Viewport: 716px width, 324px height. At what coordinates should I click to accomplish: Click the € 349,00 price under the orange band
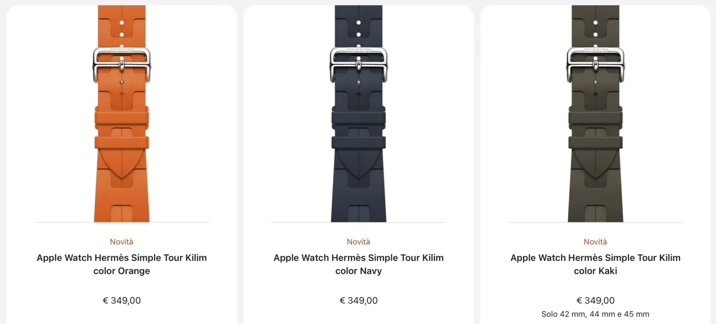[122, 300]
